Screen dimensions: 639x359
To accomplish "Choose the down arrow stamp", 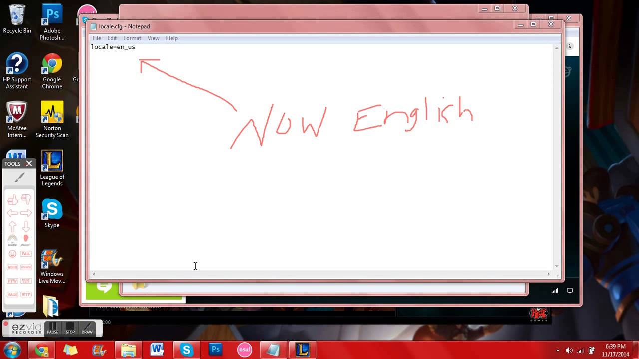I will click(26, 226).
